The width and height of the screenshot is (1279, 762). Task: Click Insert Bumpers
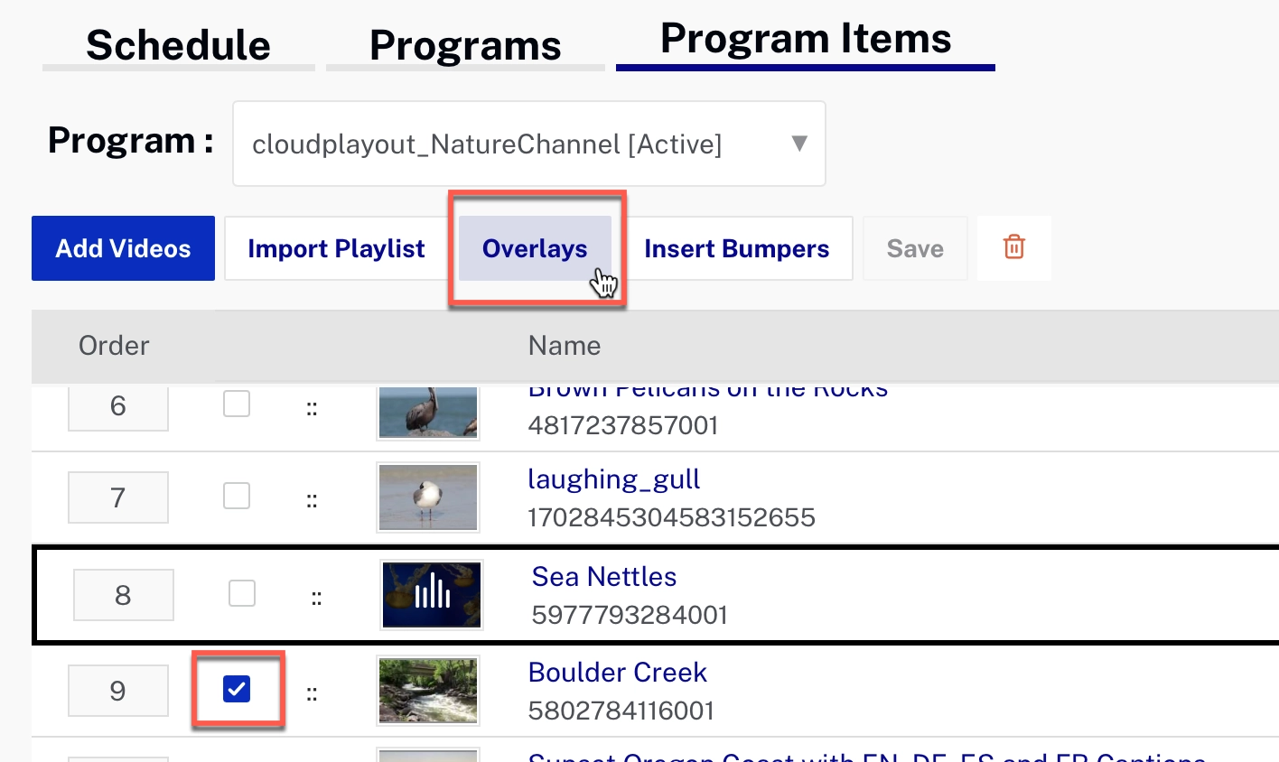pos(736,247)
